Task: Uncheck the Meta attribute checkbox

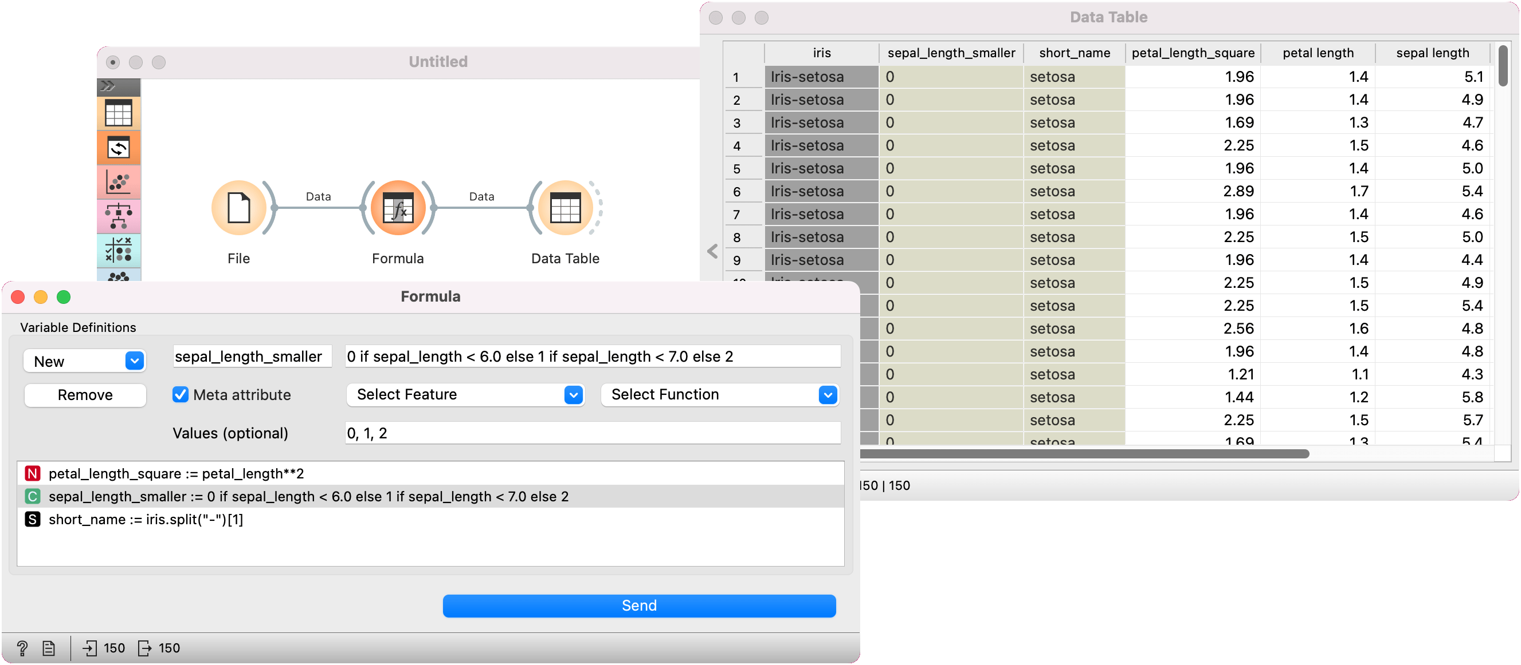Action: tap(180, 394)
